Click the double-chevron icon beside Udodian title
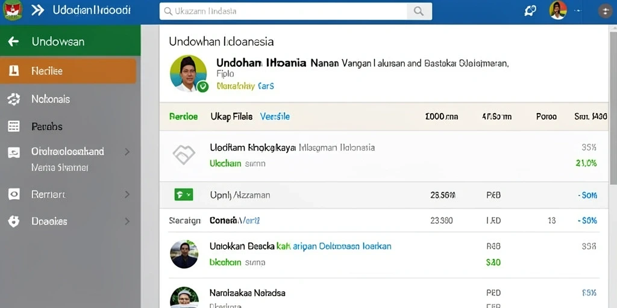Screen dimensions: 617x308 tap(37, 10)
